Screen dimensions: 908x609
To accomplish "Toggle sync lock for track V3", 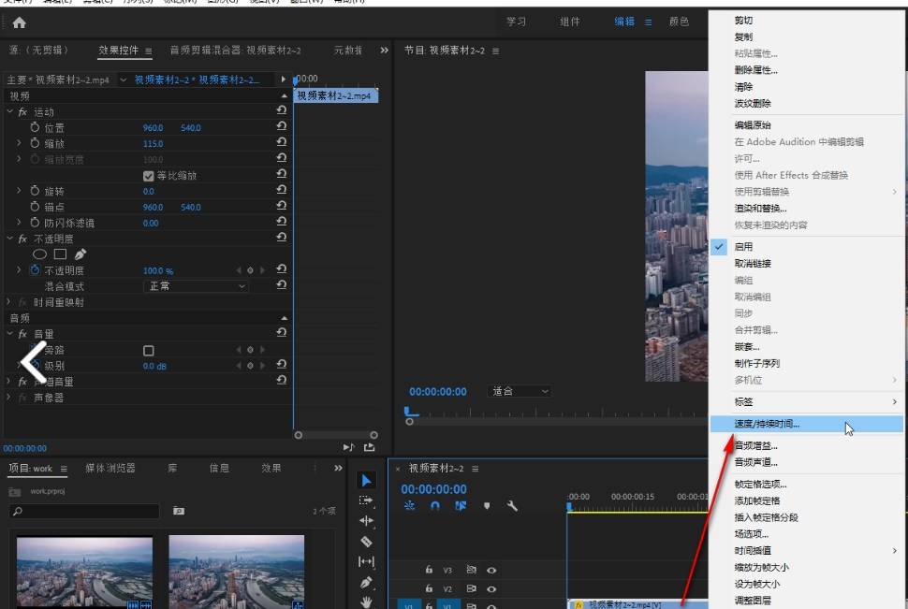I will pos(472,570).
